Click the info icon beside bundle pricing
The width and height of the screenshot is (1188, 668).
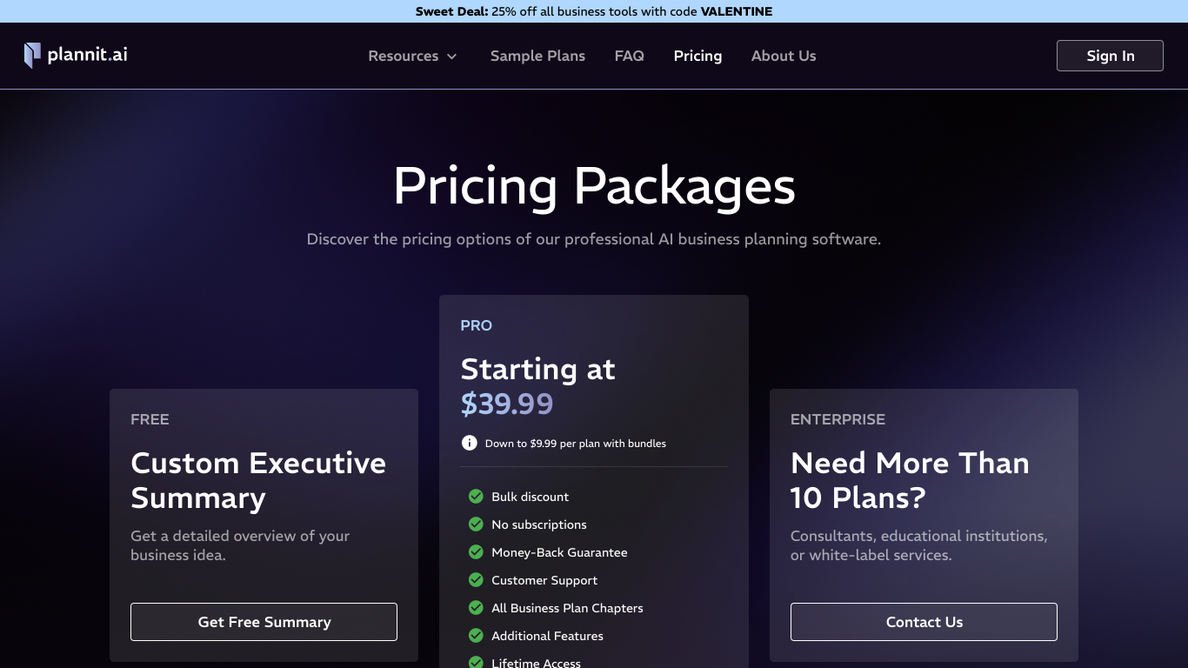(470, 443)
